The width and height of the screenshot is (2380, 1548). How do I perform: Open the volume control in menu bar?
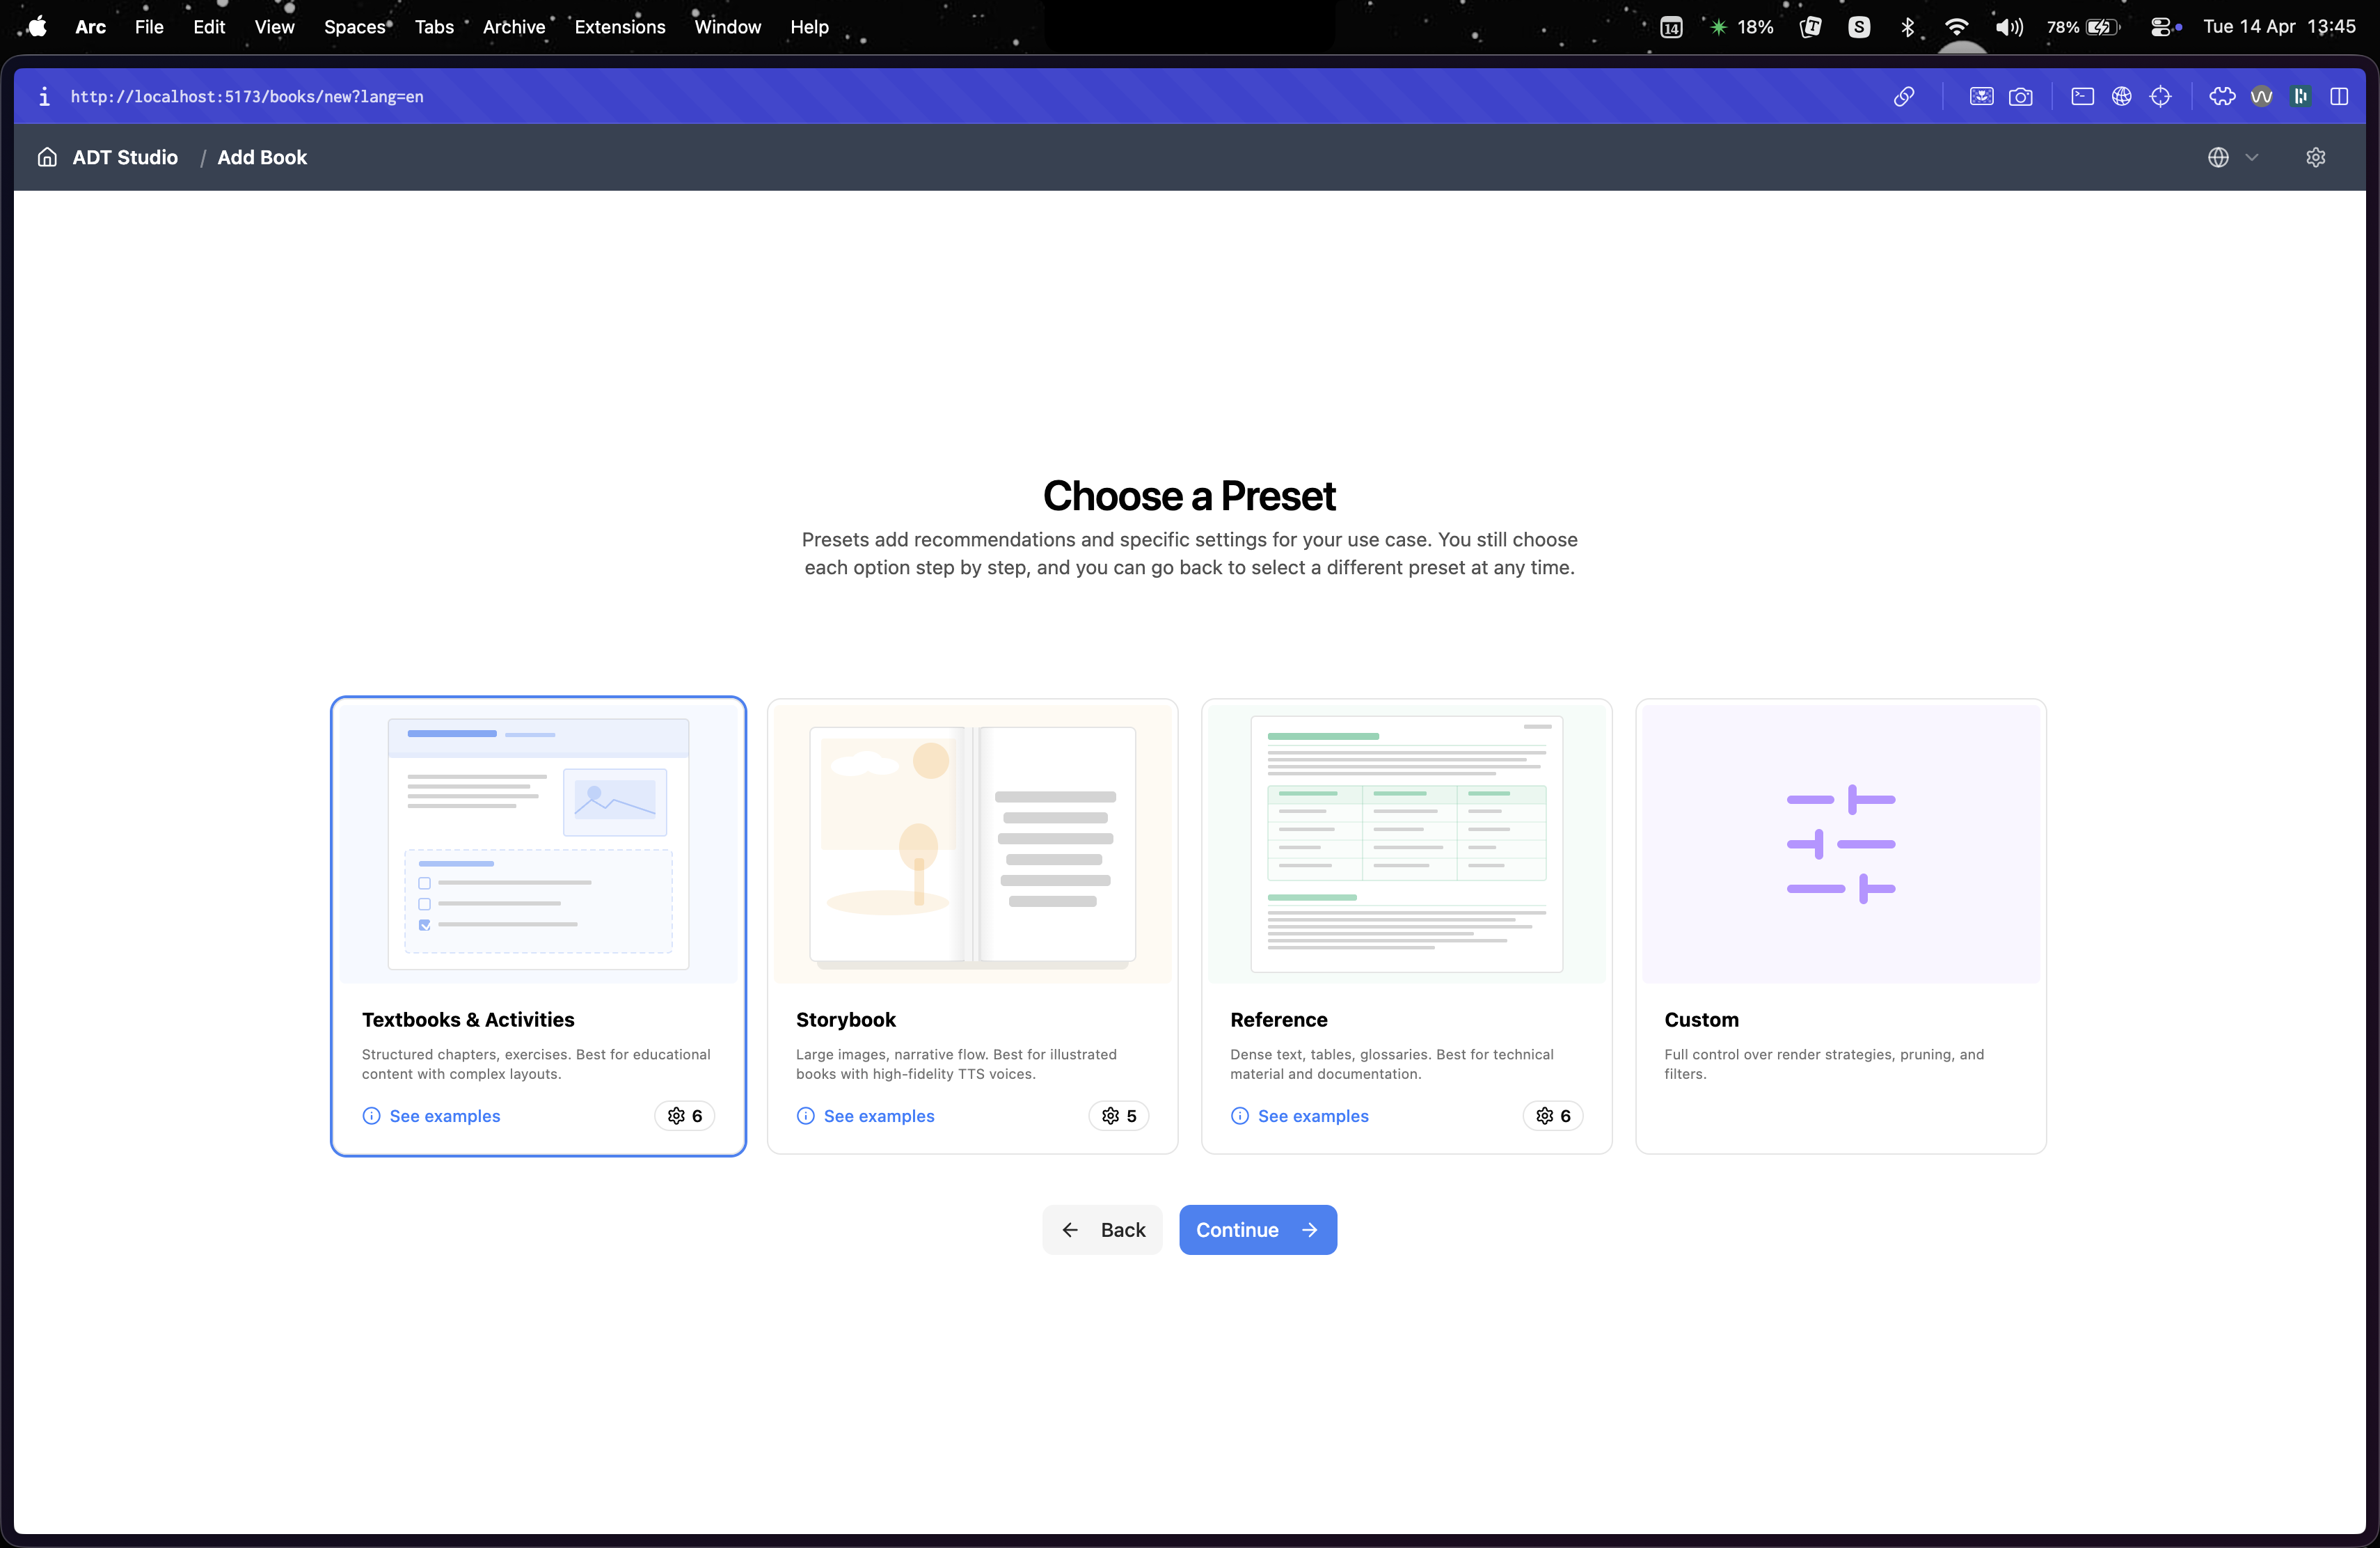(x=2009, y=27)
